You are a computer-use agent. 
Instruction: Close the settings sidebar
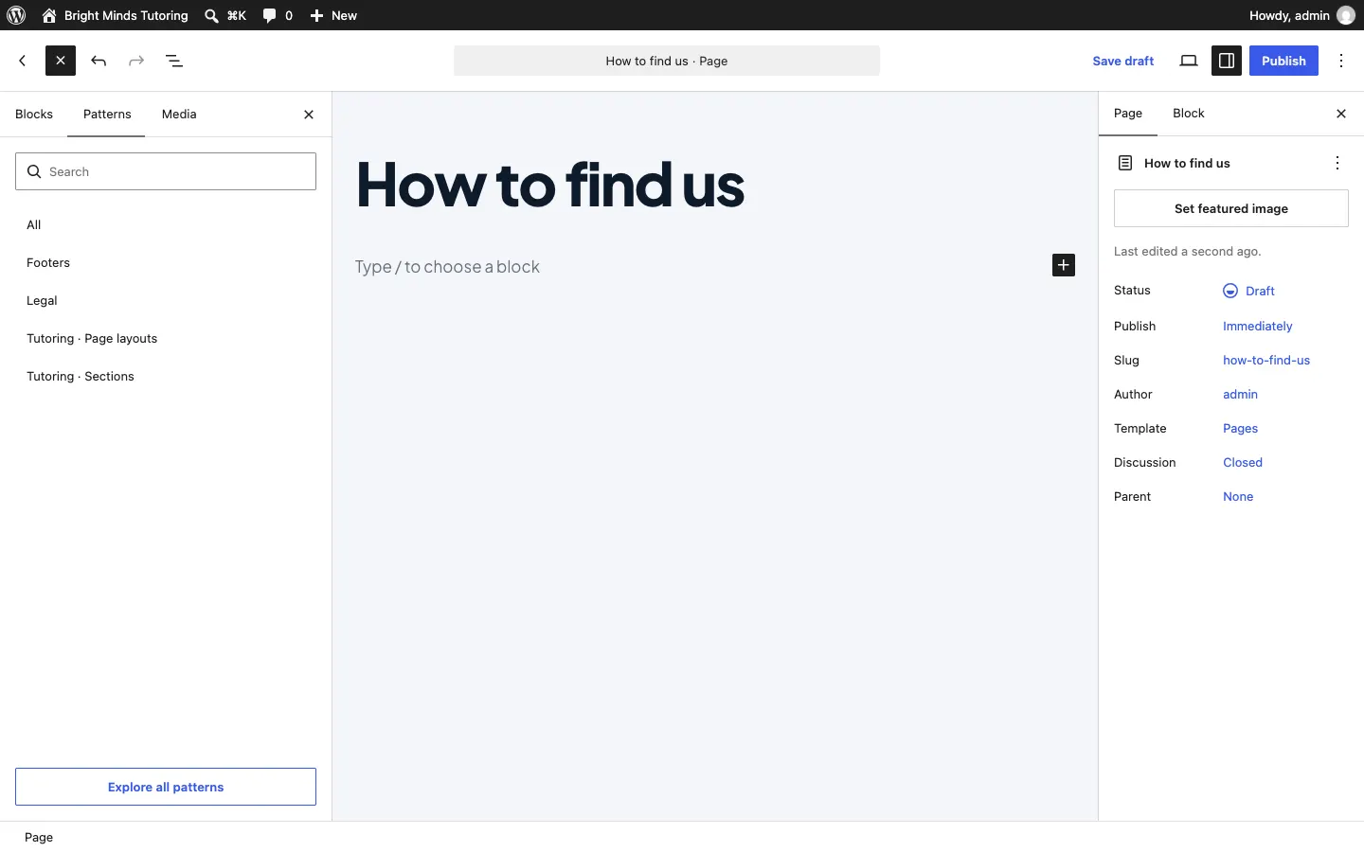(x=1341, y=114)
